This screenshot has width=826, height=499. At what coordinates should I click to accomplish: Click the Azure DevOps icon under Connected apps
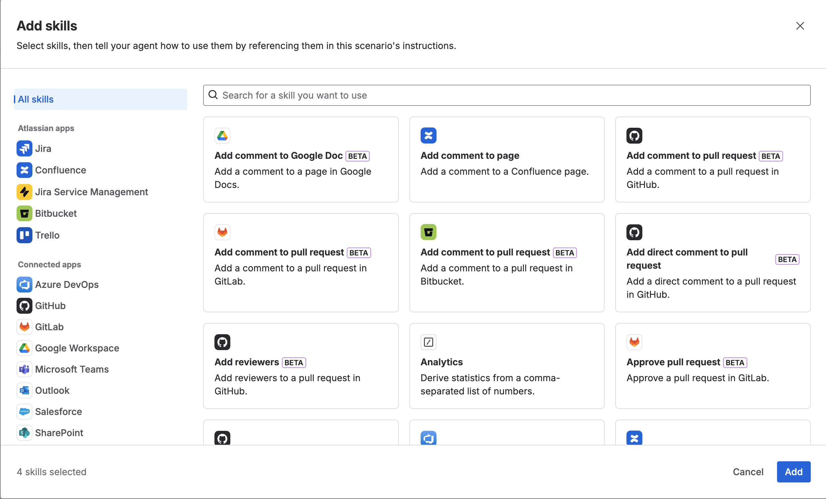pyautogui.click(x=24, y=285)
